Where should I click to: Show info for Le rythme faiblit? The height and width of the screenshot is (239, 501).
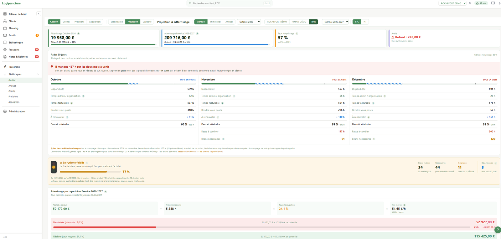coord(87,163)
